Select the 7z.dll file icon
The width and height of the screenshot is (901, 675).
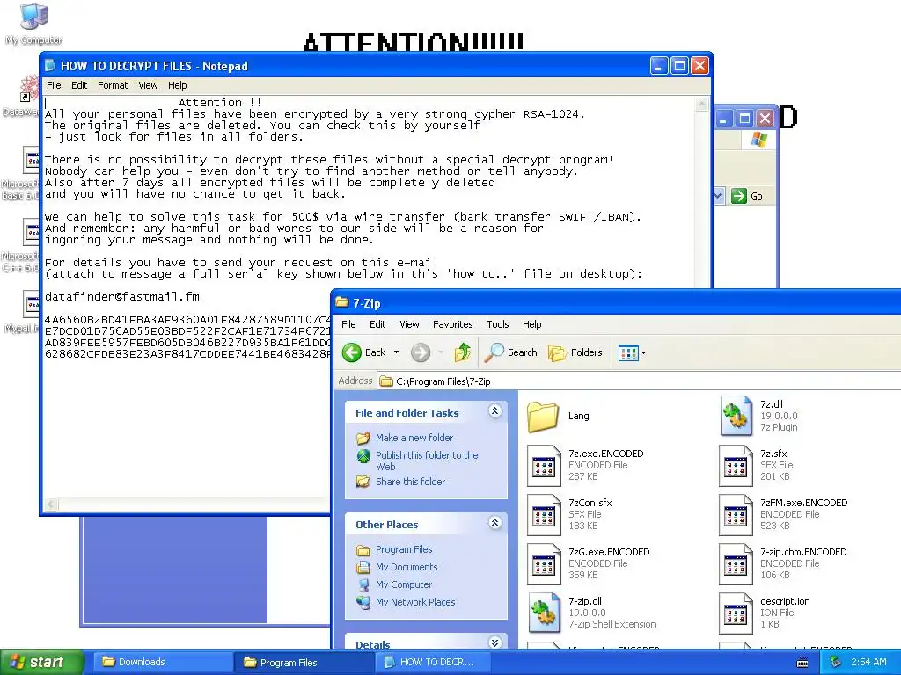point(736,416)
